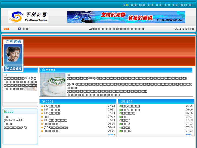Click orange bullet icon beside the 107 item

[x=42, y=110]
